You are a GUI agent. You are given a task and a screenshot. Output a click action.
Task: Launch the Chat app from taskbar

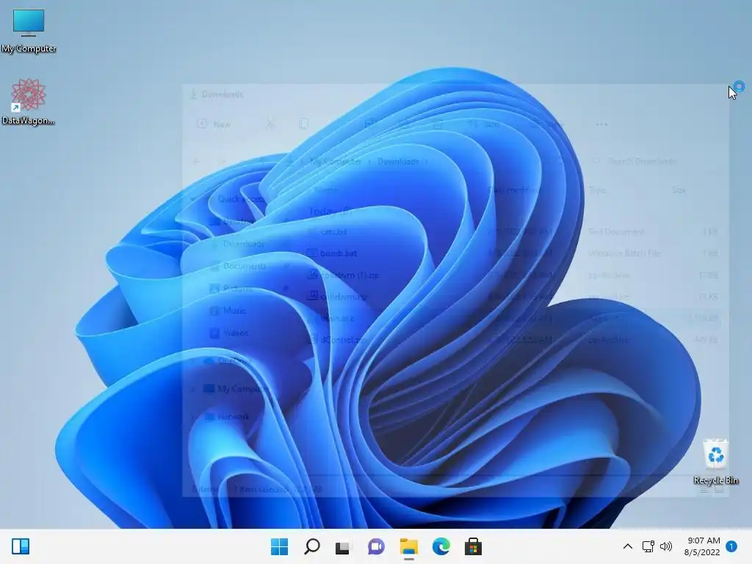click(x=376, y=546)
